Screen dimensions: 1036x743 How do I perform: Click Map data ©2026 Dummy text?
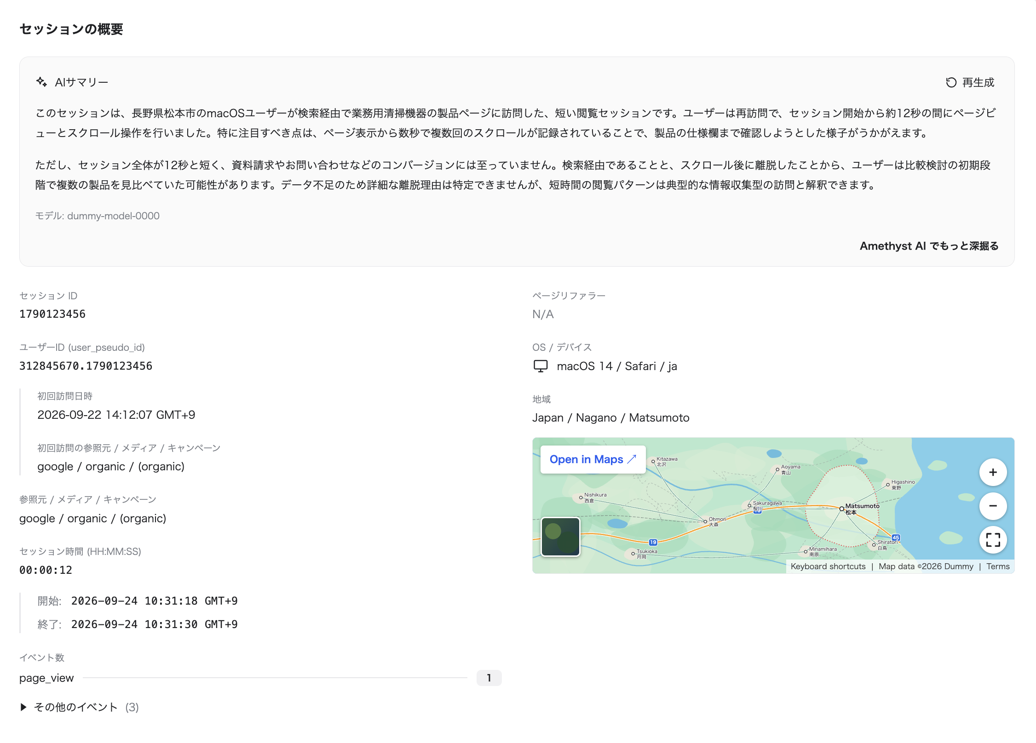pos(926,566)
